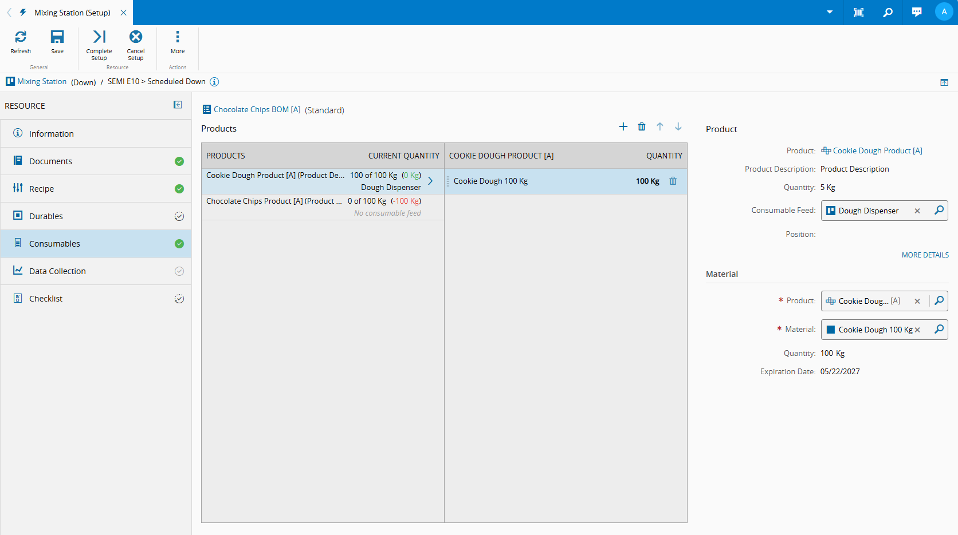The image size is (958, 535).
Task: Delete the Cookie Dough 100 Kg material row
Action: point(673,181)
